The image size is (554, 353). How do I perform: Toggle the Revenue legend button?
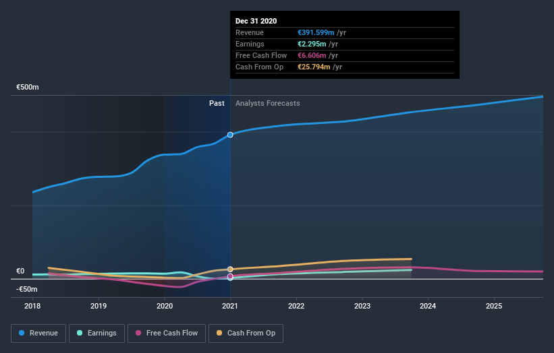(38, 333)
